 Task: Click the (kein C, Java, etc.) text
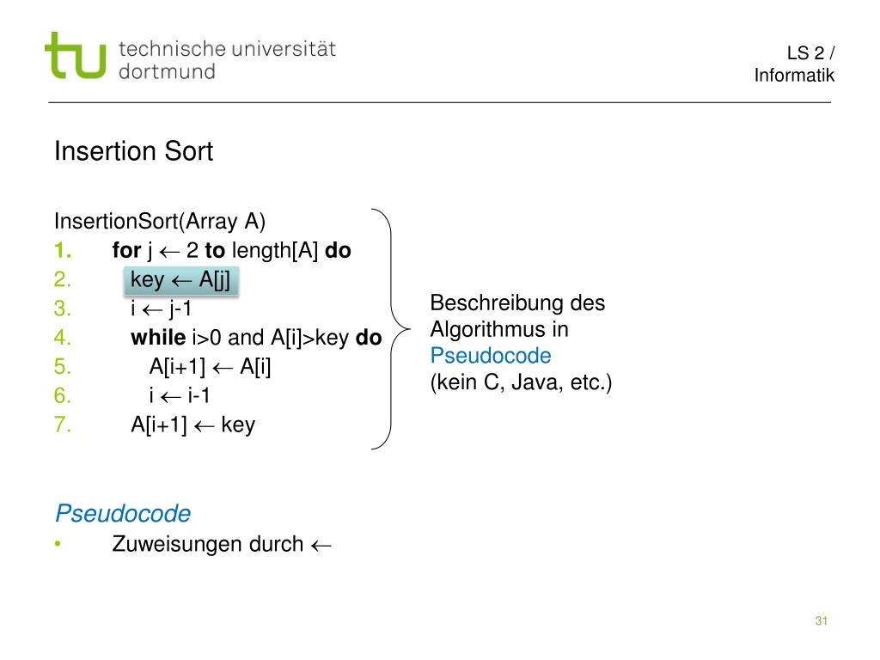(521, 382)
